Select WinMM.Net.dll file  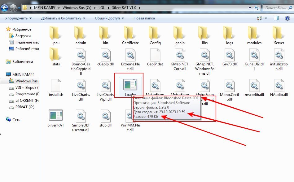click(130, 120)
